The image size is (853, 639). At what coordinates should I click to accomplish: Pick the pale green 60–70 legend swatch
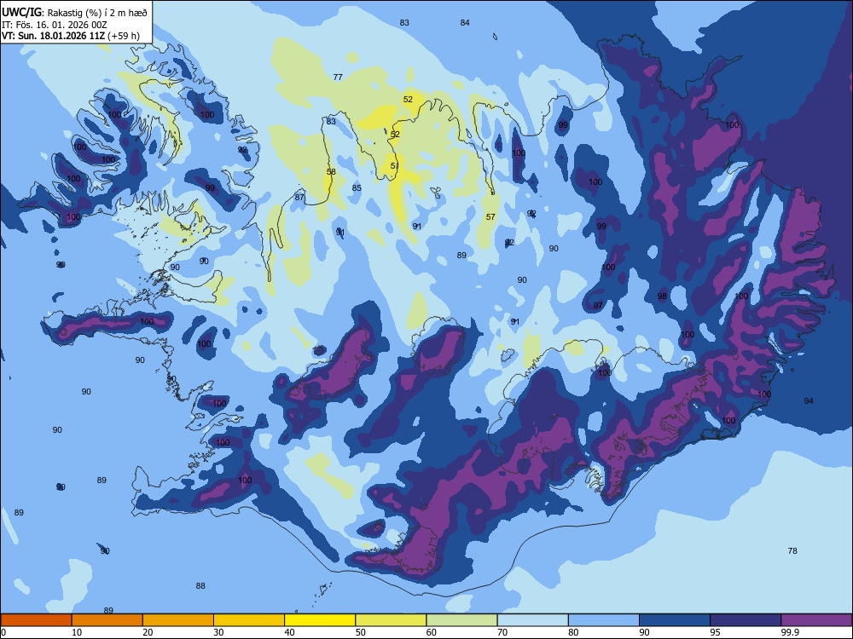[x=461, y=620]
